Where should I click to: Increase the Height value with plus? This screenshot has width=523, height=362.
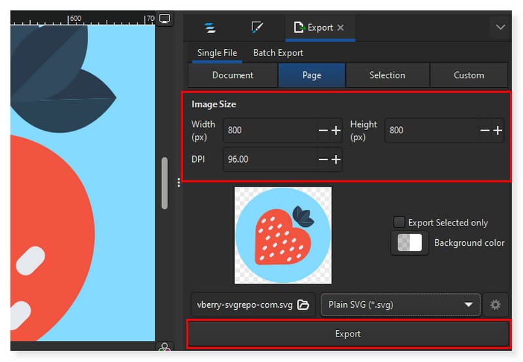pyautogui.click(x=498, y=130)
